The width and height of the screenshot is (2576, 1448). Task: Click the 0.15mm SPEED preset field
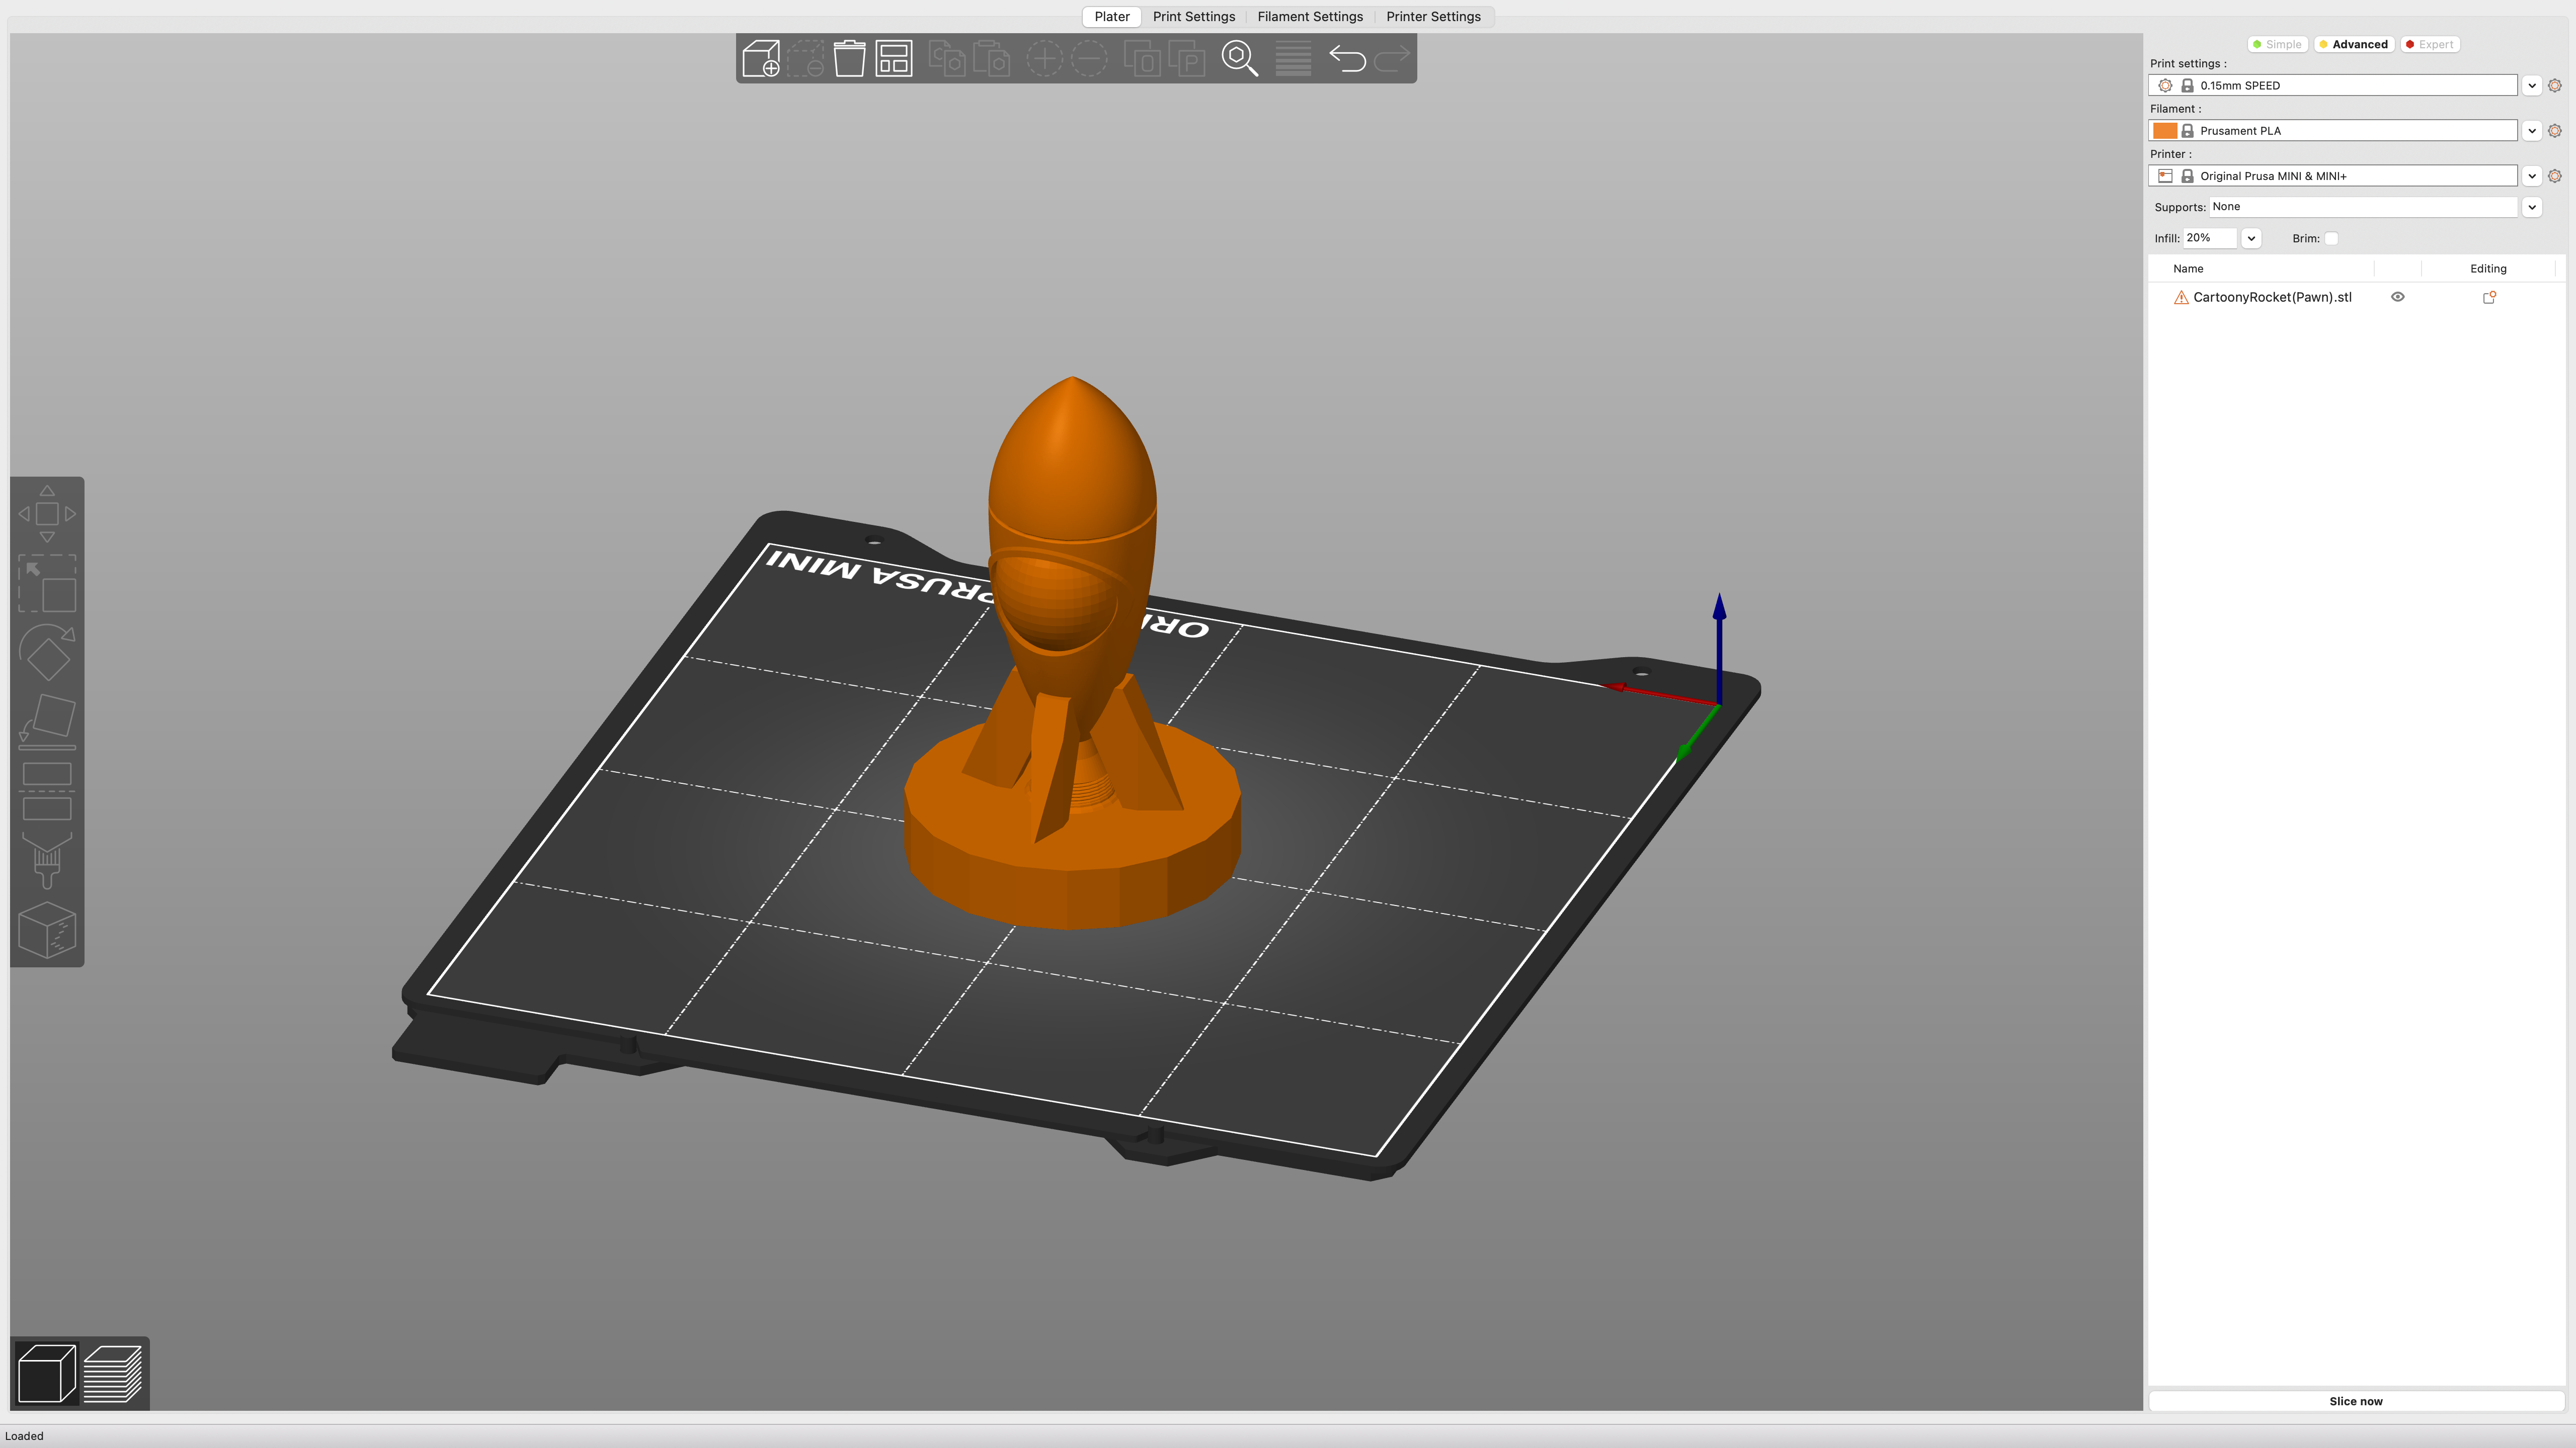click(2333, 85)
